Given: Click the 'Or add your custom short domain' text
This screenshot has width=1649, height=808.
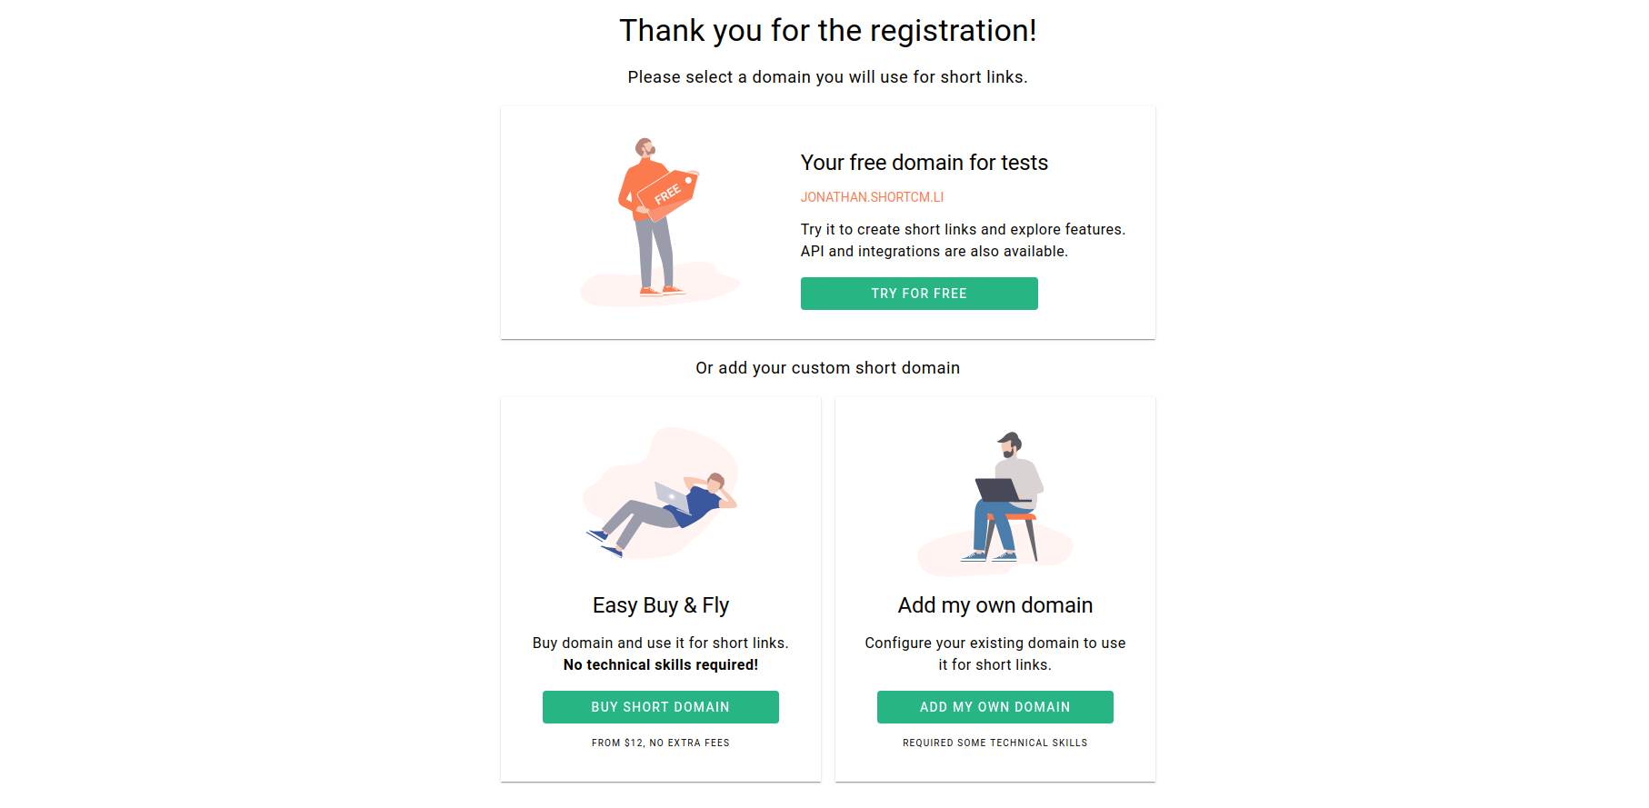Looking at the screenshot, I should pyautogui.click(x=827, y=367).
